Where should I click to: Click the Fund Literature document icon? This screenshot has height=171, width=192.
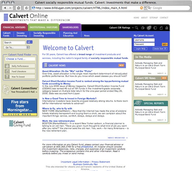[x=7, y=71]
